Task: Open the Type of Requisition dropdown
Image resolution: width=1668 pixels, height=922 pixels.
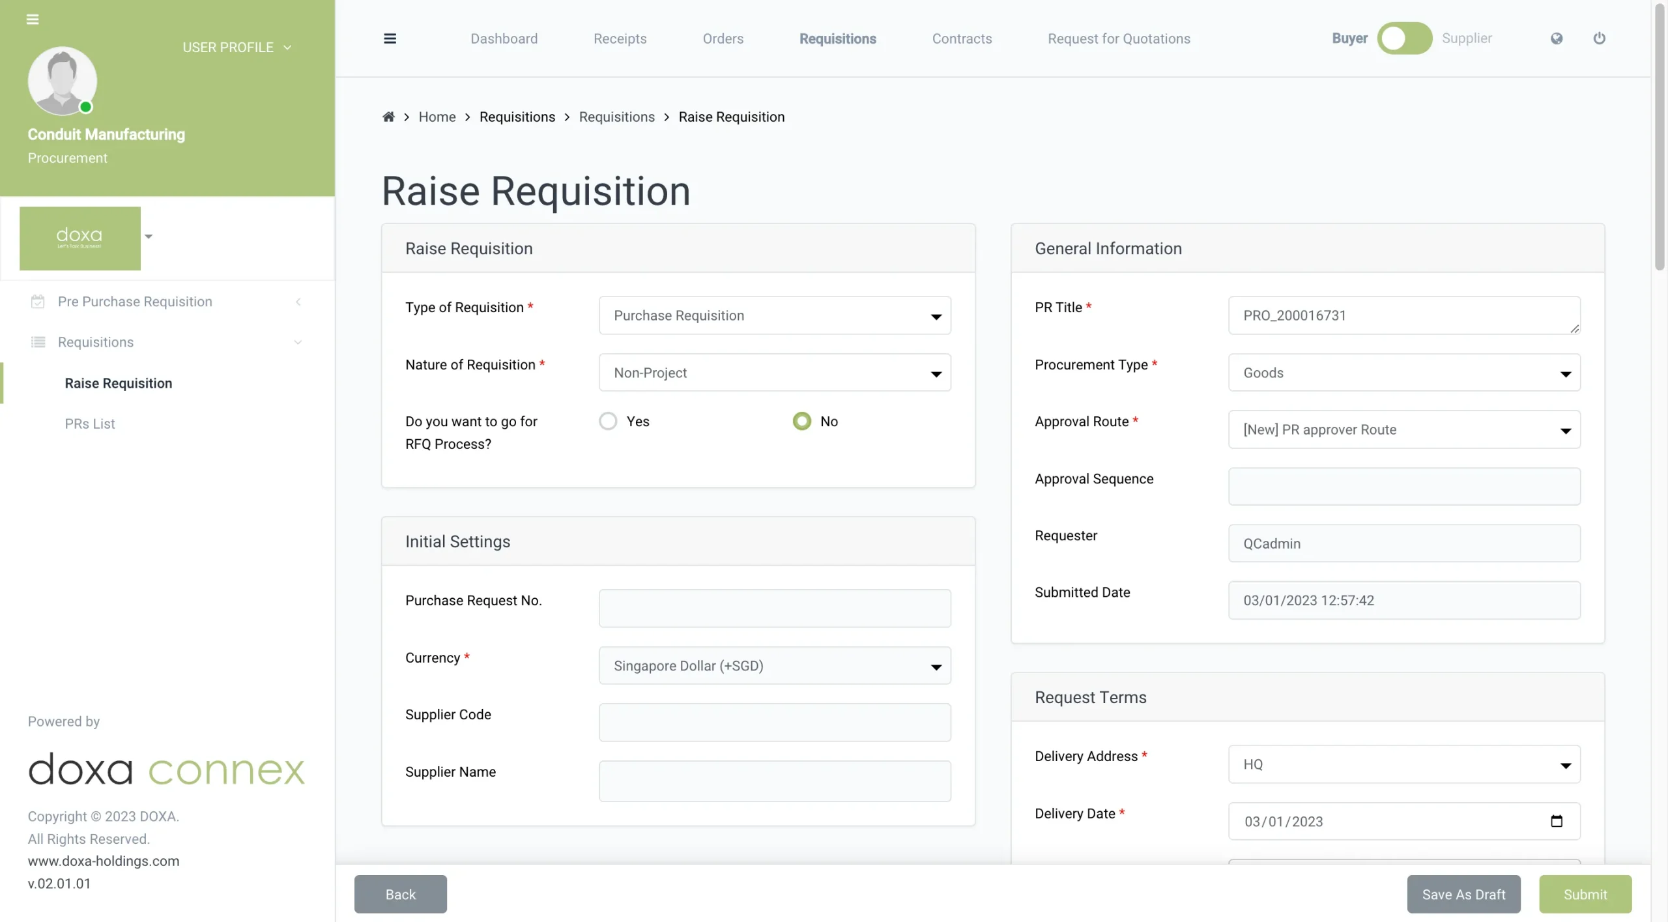Action: [774, 315]
